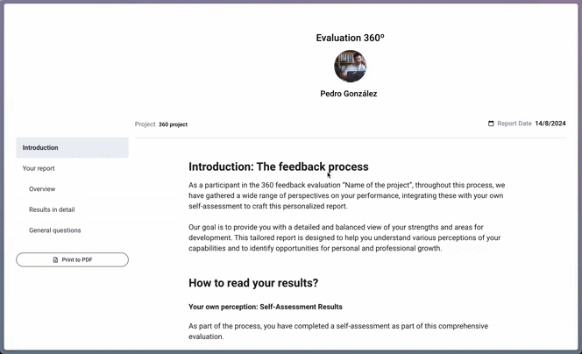Click the Introduction: The feedback process heading

tap(278, 166)
